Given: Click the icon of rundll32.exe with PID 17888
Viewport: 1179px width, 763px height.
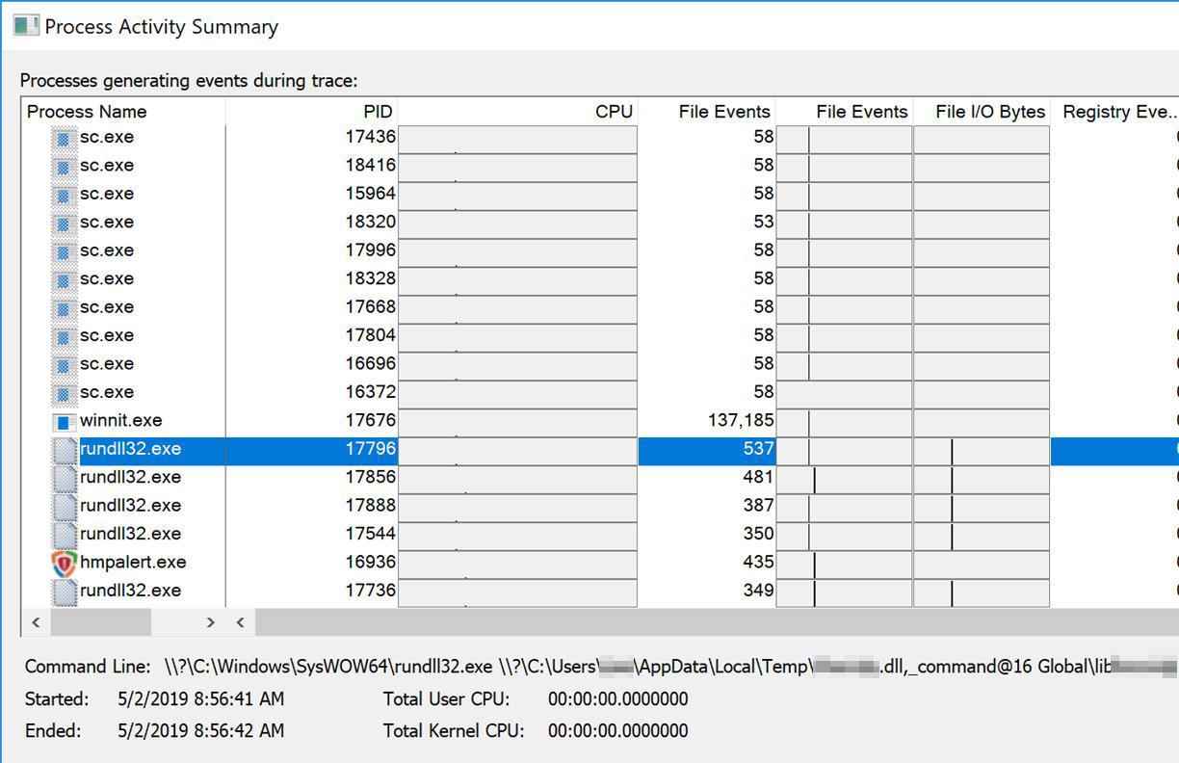Looking at the screenshot, I should tap(64, 507).
